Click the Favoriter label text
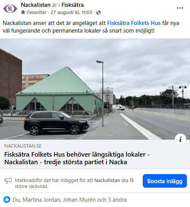Viewport: 190px width, 207px height. (x=37, y=12)
